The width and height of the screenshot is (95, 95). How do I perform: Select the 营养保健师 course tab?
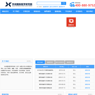coord(40,62)
